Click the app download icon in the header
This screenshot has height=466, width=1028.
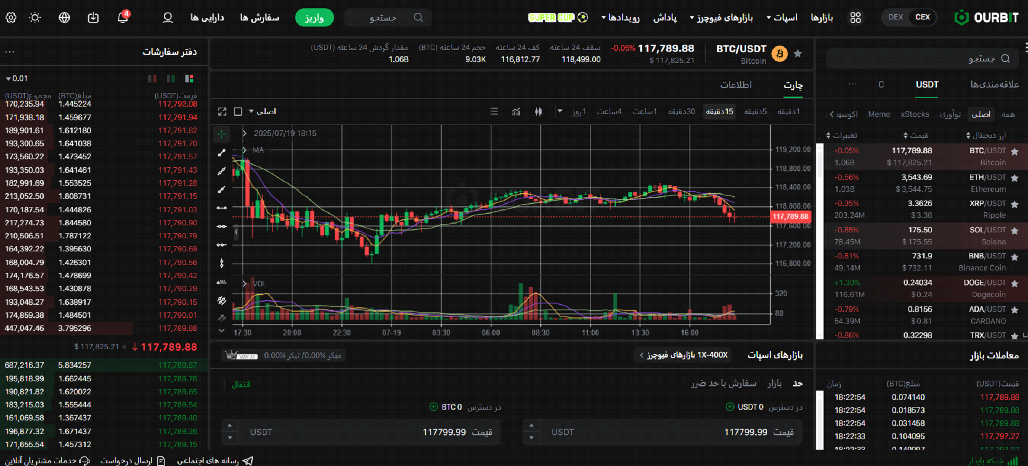pos(93,18)
